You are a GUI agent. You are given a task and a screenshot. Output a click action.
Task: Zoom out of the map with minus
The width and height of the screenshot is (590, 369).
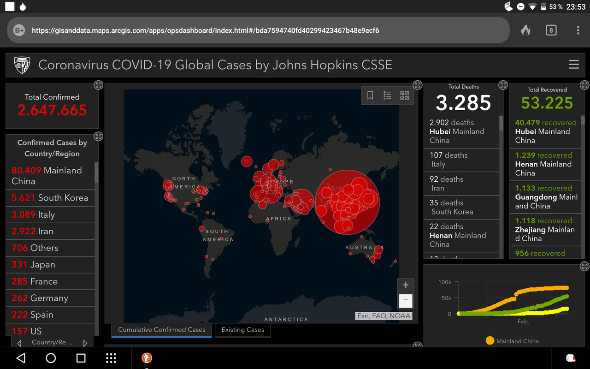click(406, 300)
